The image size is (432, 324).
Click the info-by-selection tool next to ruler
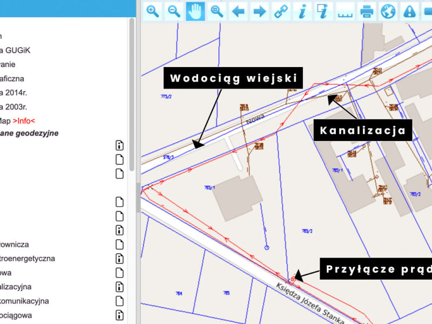(323, 11)
